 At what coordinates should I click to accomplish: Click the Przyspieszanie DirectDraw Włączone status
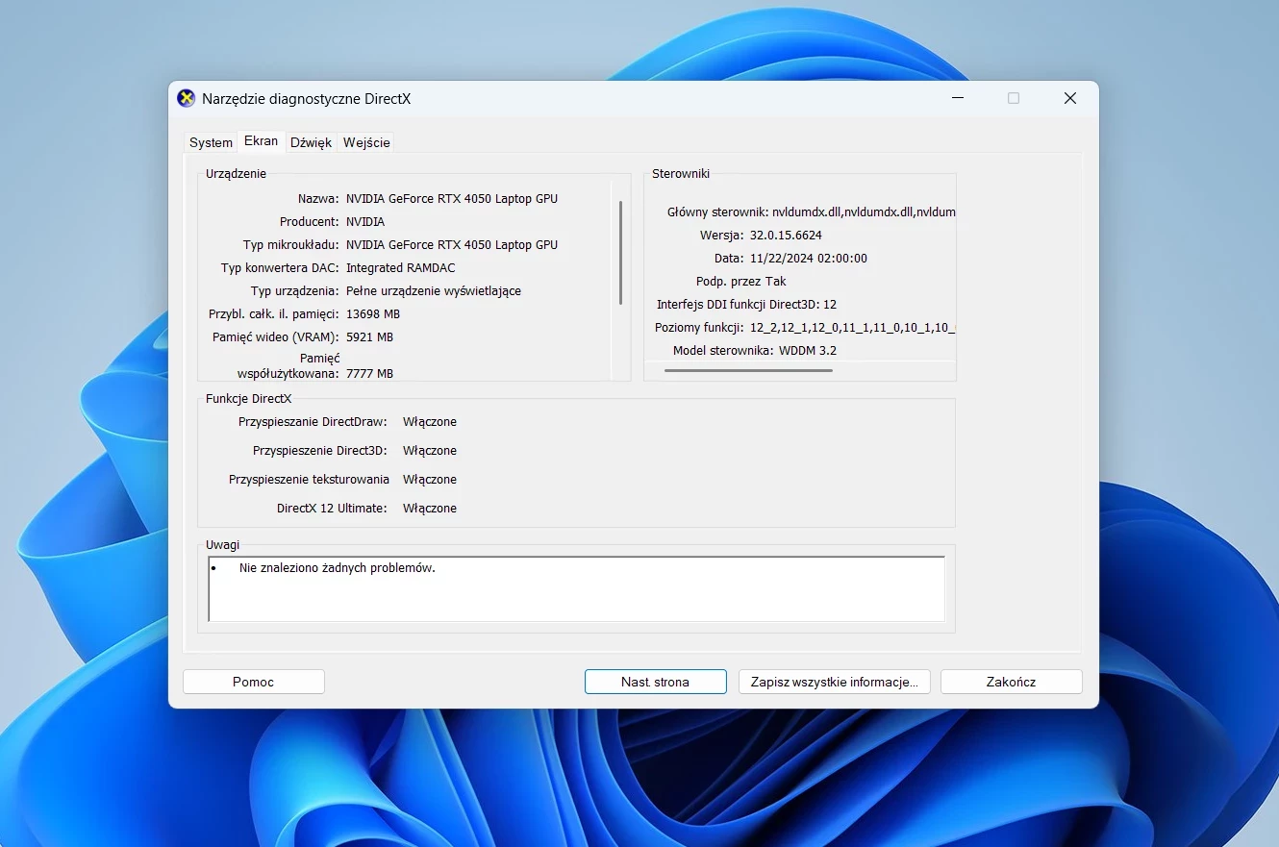(x=430, y=422)
